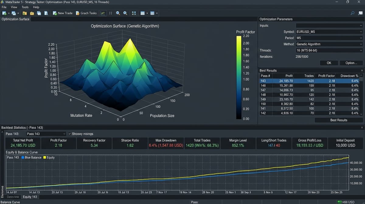Toggle the green bar chart toolbar icon
The image size is (365, 204).
pos(103,13)
